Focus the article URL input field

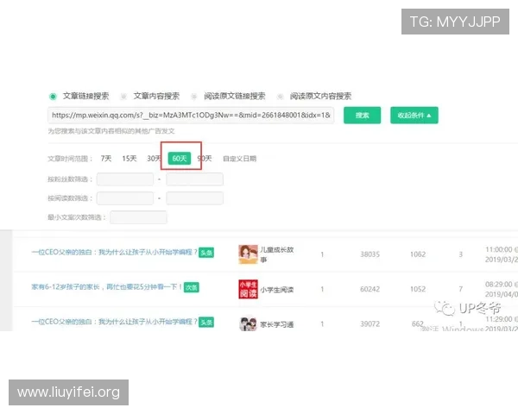pyautogui.click(x=191, y=116)
